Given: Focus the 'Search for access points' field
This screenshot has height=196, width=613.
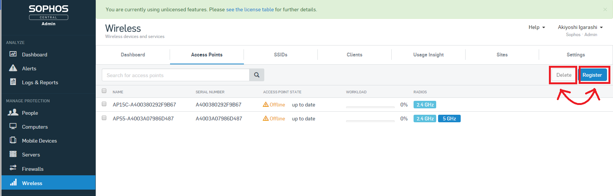Looking at the screenshot, I should click(175, 75).
